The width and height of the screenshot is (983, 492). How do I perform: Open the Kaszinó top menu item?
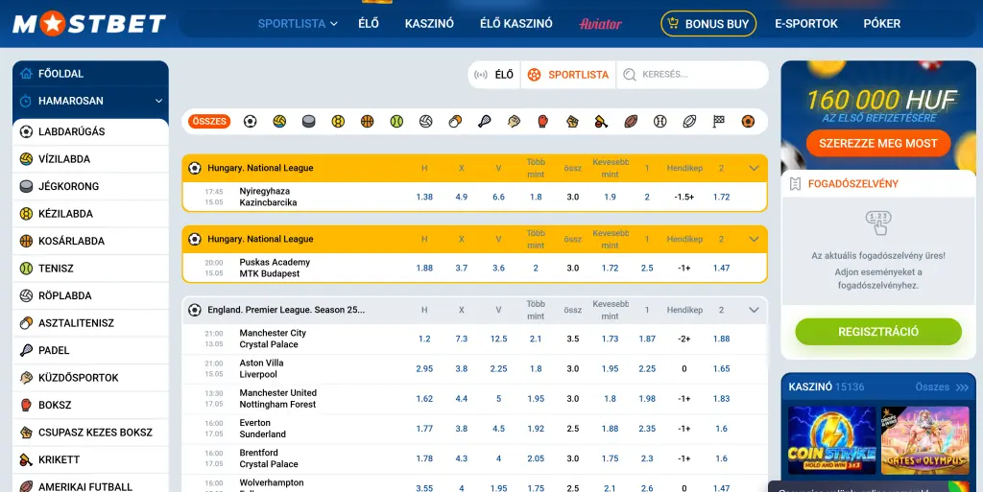coord(429,24)
